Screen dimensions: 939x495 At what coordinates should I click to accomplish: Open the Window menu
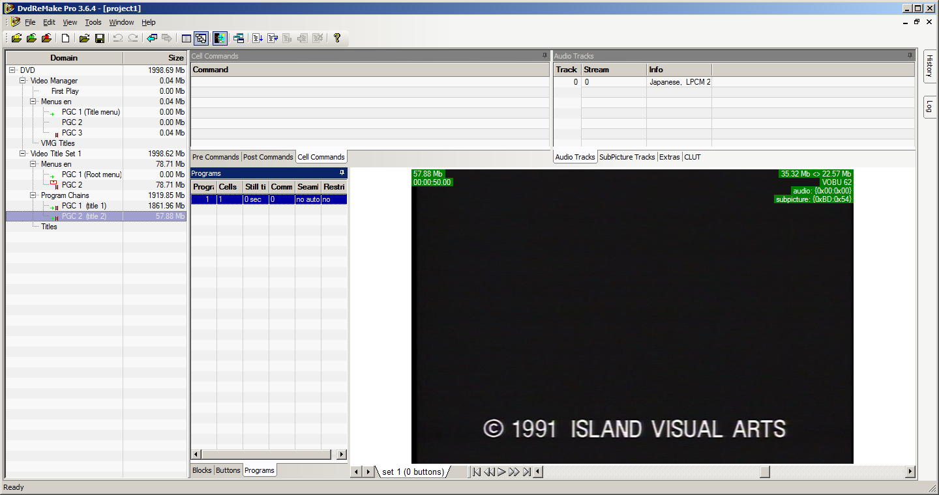(x=121, y=22)
